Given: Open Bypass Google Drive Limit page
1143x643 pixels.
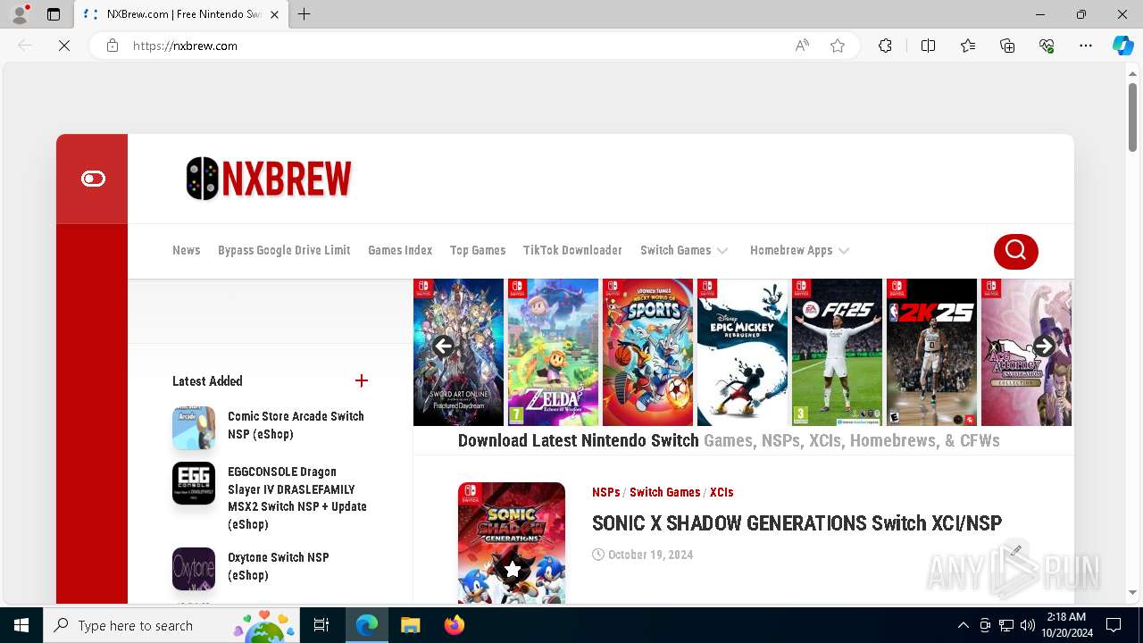Looking at the screenshot, I should 284,250.
